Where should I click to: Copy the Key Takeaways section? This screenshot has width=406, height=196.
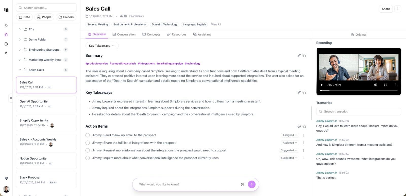pos(304,93)
